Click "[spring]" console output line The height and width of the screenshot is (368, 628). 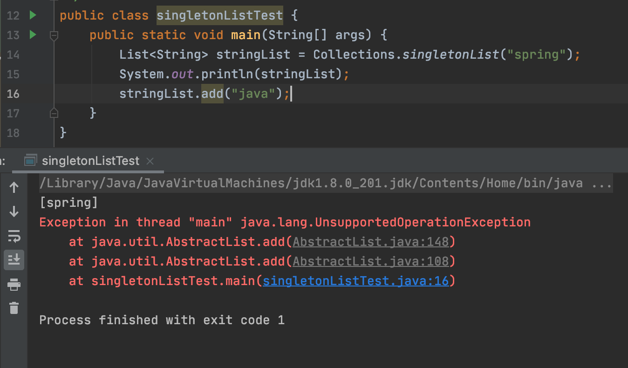[68, 203]
